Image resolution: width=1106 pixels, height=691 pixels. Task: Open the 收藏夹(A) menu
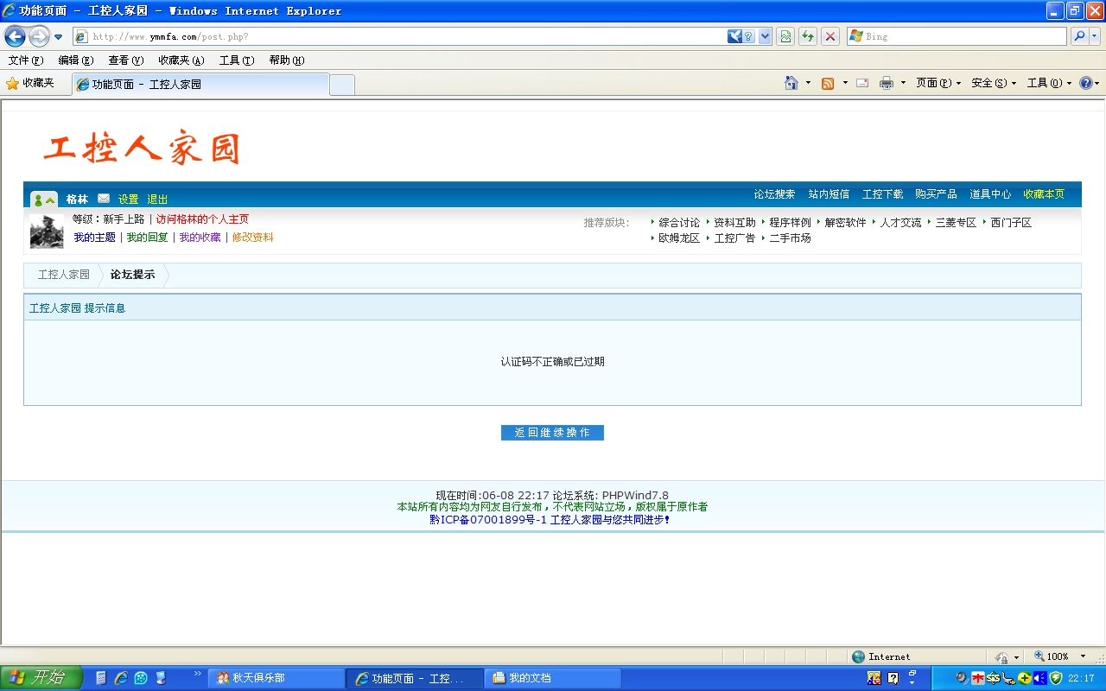click(x=181, y=60)
